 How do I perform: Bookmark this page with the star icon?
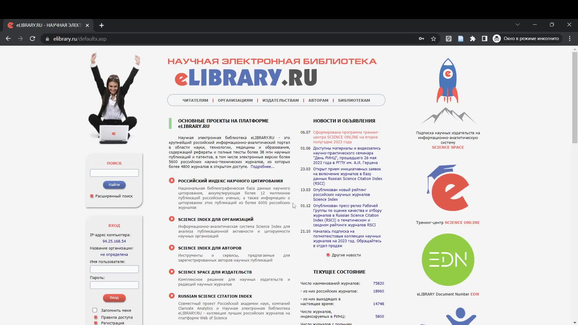(x=433, y=39)
